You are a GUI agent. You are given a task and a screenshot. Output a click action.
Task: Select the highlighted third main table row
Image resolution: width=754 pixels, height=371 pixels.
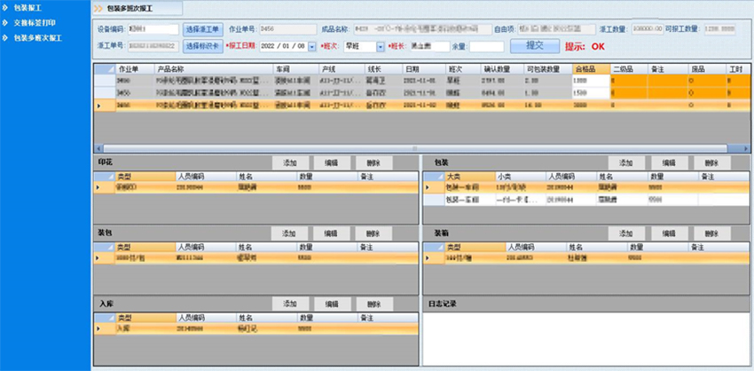click(x=421, y=105)
